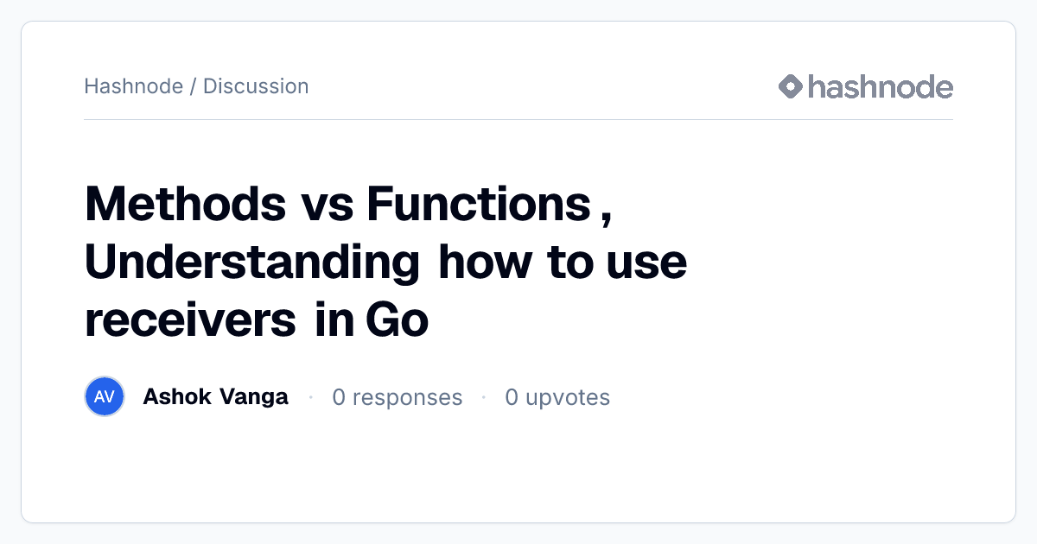The width and height of the screenshot is (1037, 544).
Task: Click the word 'Understanding' in title
Action: tap(252, 263)
